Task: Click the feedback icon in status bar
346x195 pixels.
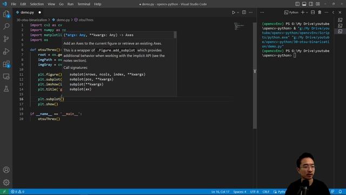Action: [332, 192]
